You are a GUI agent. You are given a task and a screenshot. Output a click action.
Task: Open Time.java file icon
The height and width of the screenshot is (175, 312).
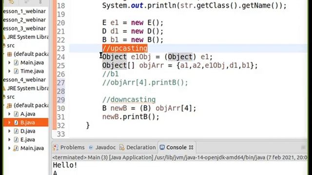pos(16,71)
